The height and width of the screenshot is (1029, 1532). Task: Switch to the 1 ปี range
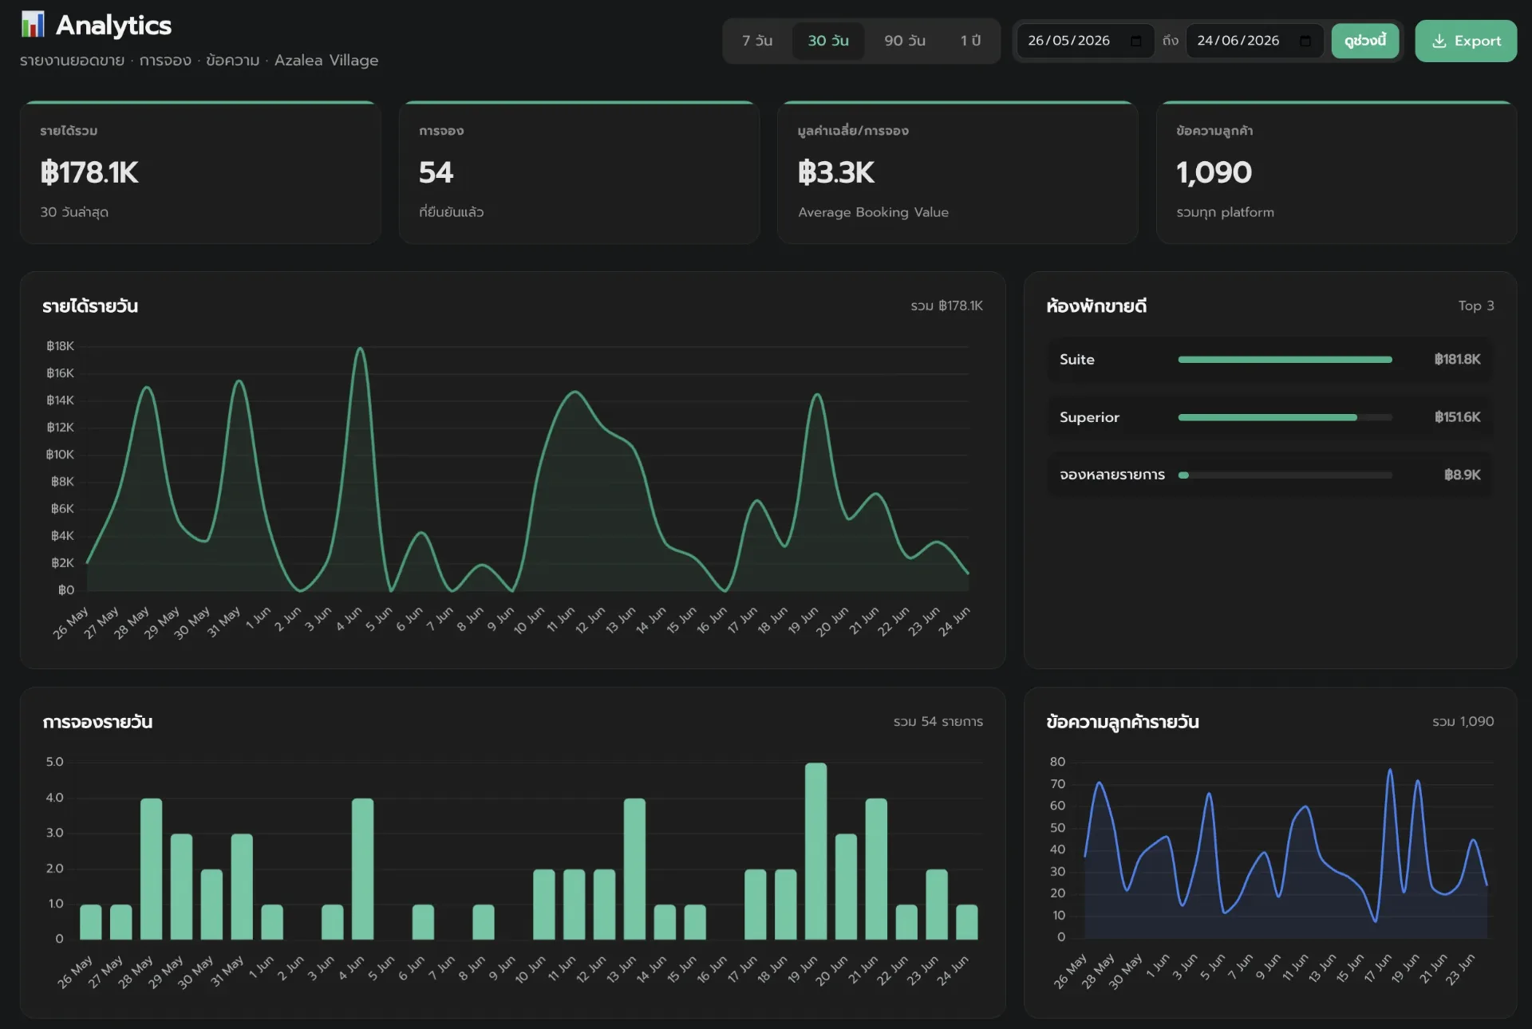coord(970,41)
